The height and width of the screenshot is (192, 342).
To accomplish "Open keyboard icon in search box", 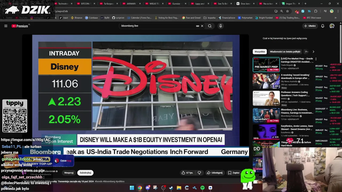I will (198, 26).
